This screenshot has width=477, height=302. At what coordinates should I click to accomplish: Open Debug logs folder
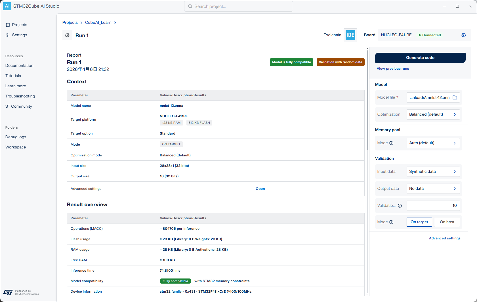(x=16, y=137)
